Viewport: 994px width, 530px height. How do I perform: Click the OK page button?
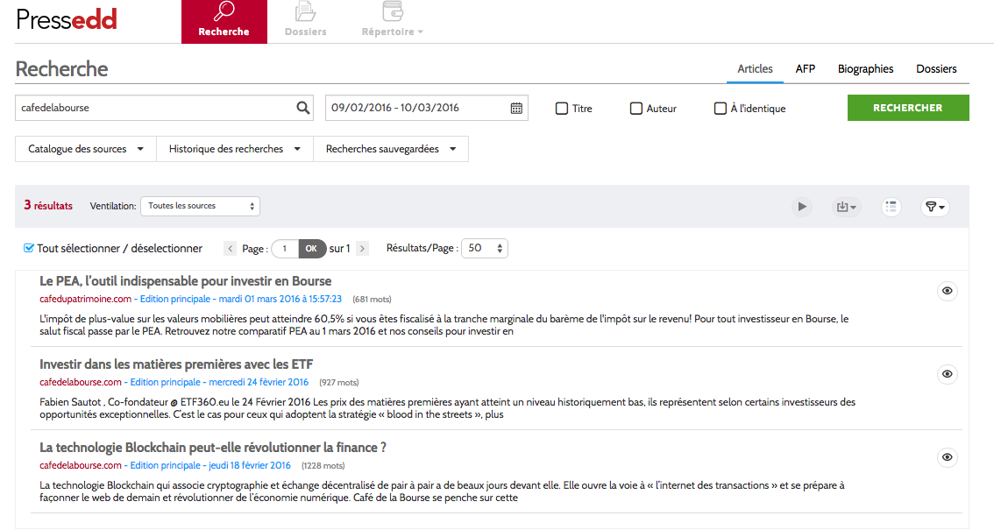pos(311,249)
